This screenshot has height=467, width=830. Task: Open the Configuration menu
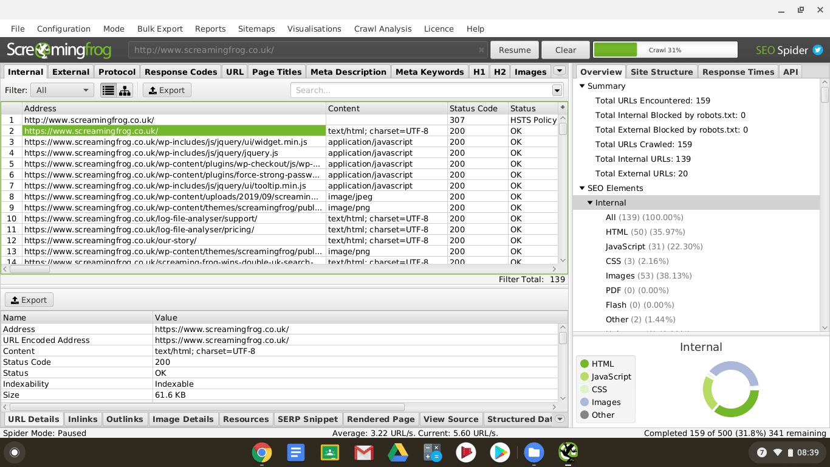tap(64, 29)
